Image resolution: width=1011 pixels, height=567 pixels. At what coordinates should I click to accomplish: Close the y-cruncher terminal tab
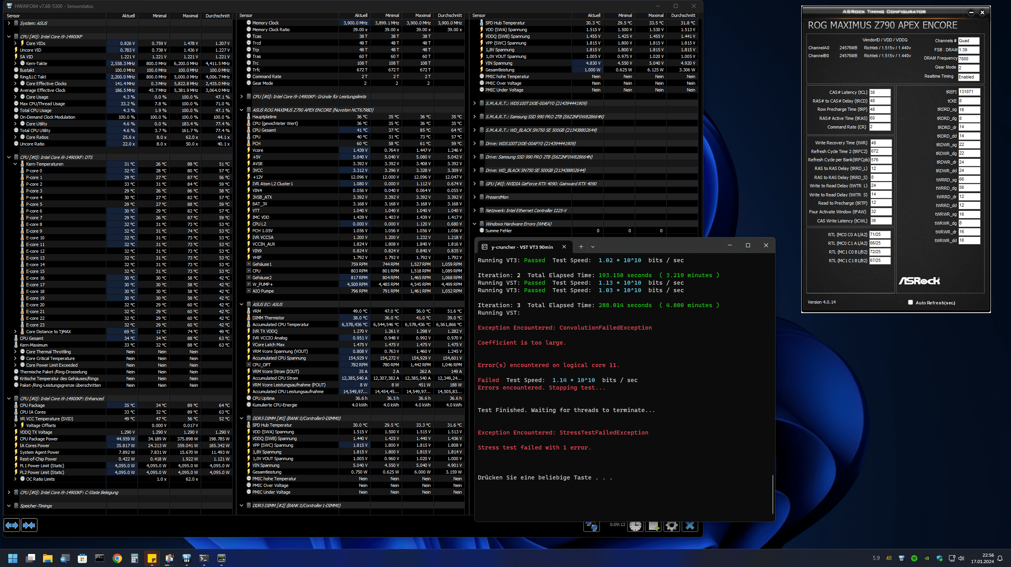click(564, 247)
